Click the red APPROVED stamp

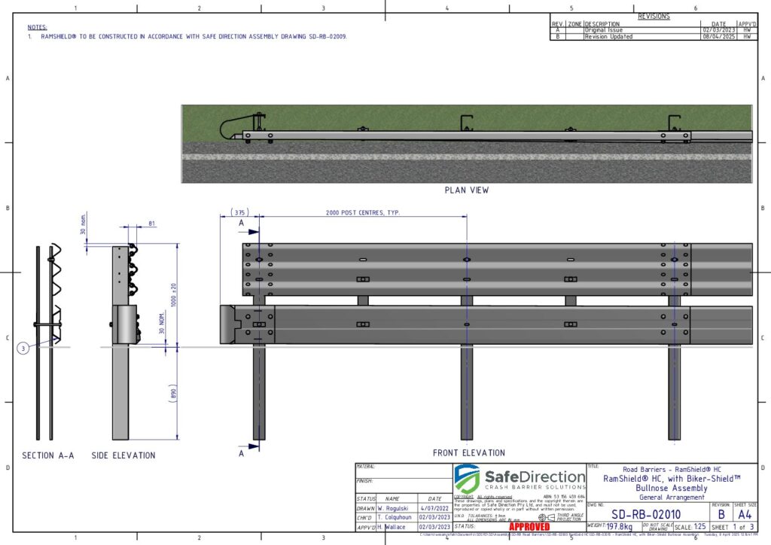(x=530, y=527)
